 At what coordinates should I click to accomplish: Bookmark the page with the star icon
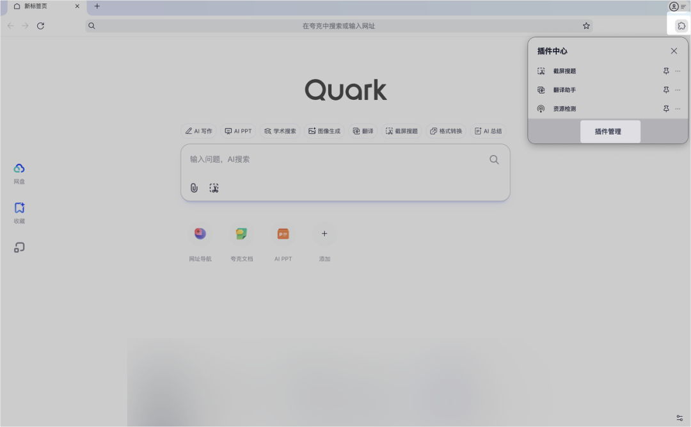pyautogui.click(x=586, y=26)
